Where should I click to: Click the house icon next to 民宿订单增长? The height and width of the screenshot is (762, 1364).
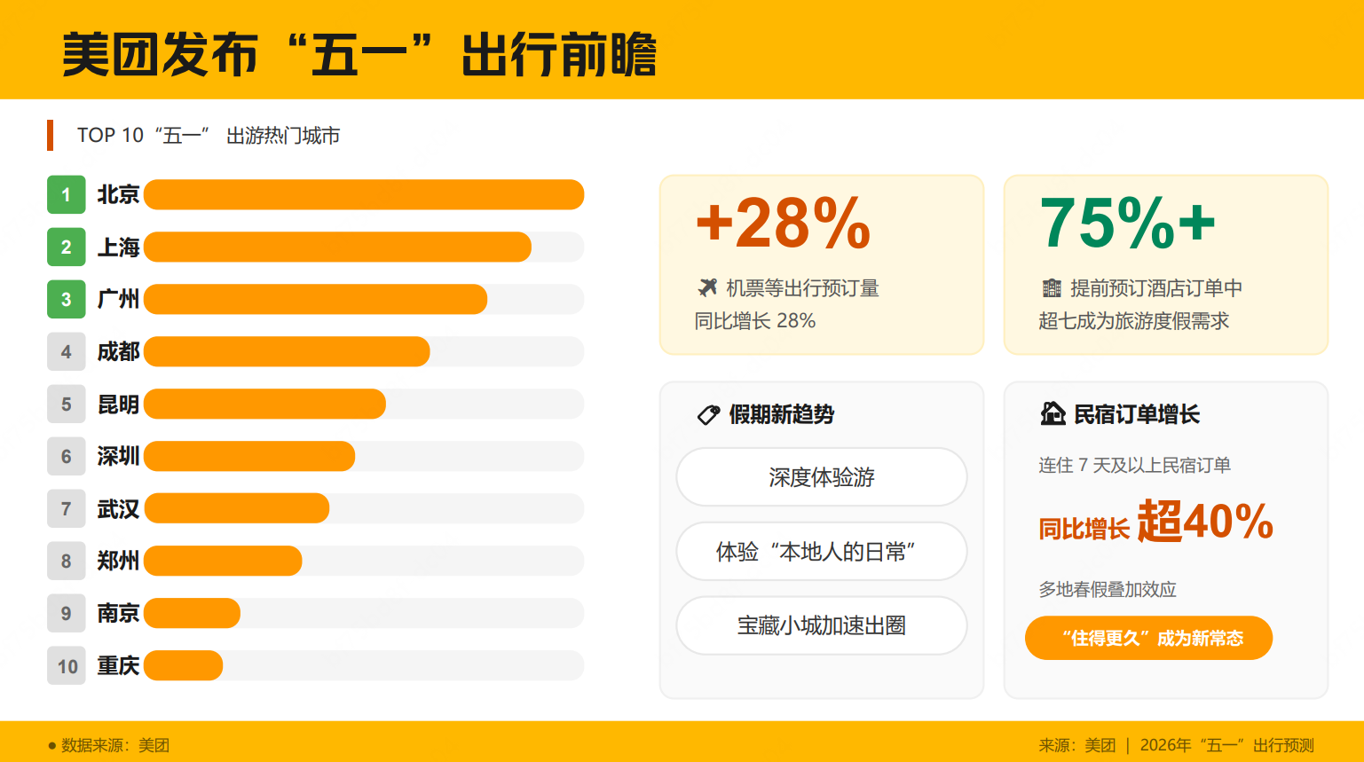1053,413
